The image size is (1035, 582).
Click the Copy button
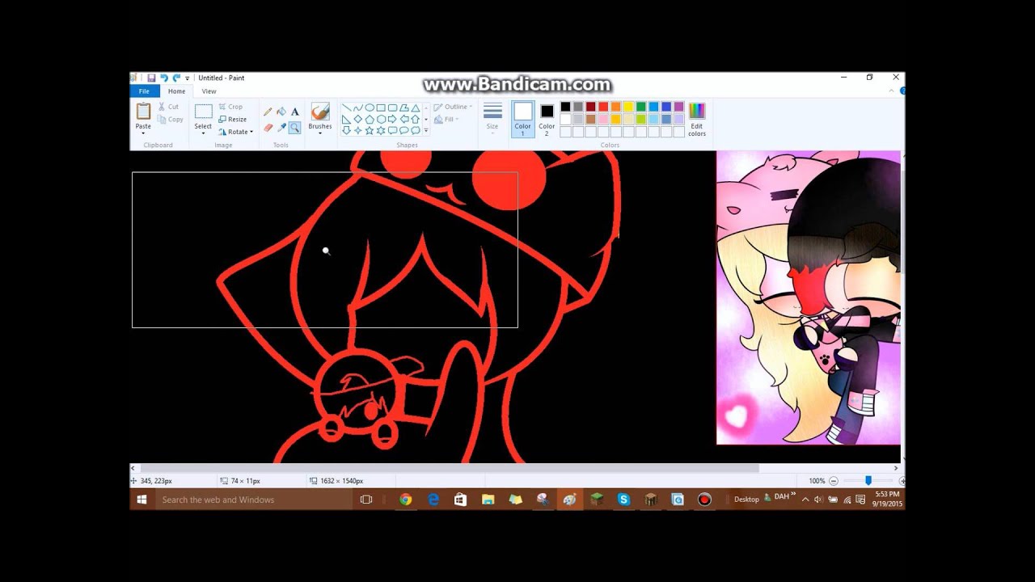click(x=170, y=120)
